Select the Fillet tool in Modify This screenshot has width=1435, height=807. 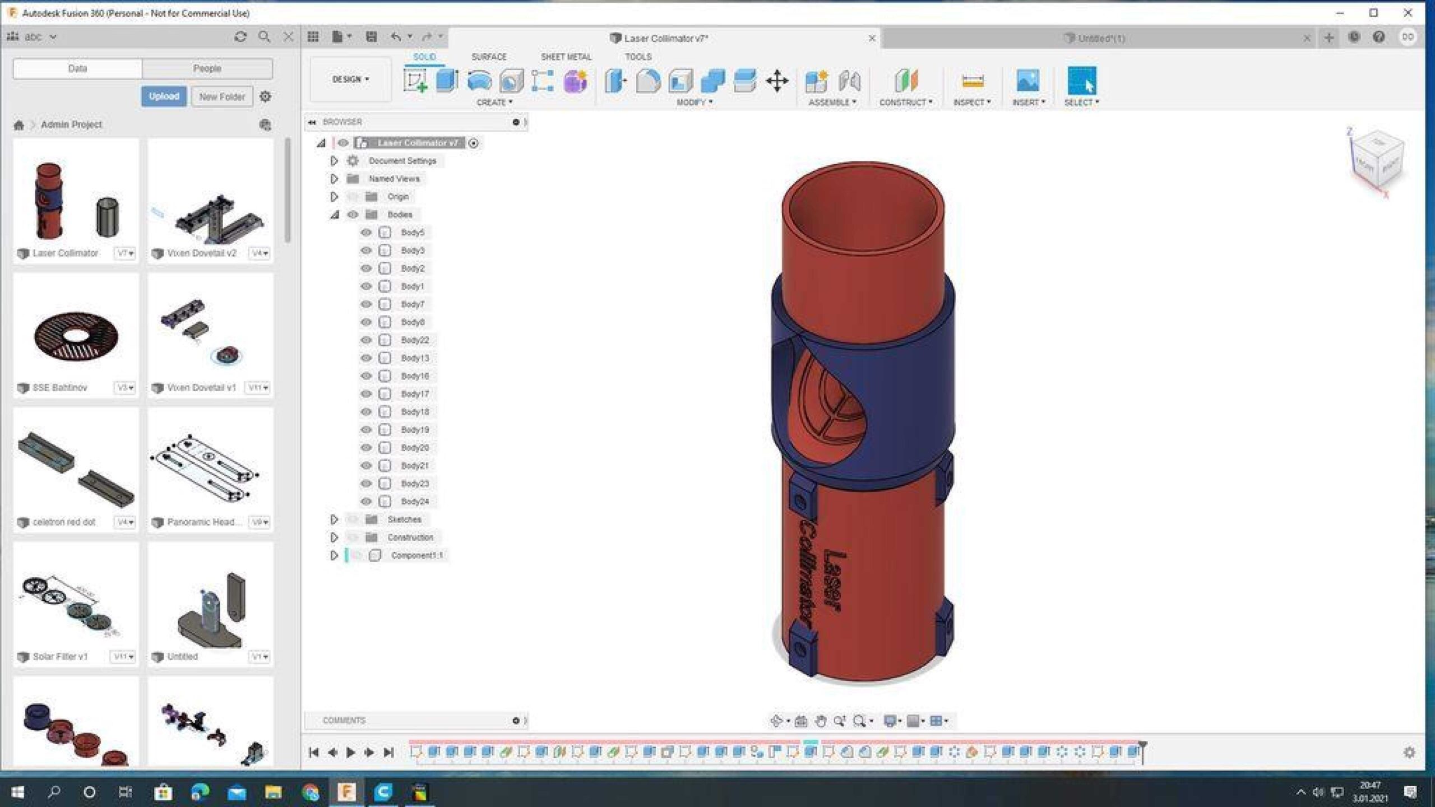[648, 81]
